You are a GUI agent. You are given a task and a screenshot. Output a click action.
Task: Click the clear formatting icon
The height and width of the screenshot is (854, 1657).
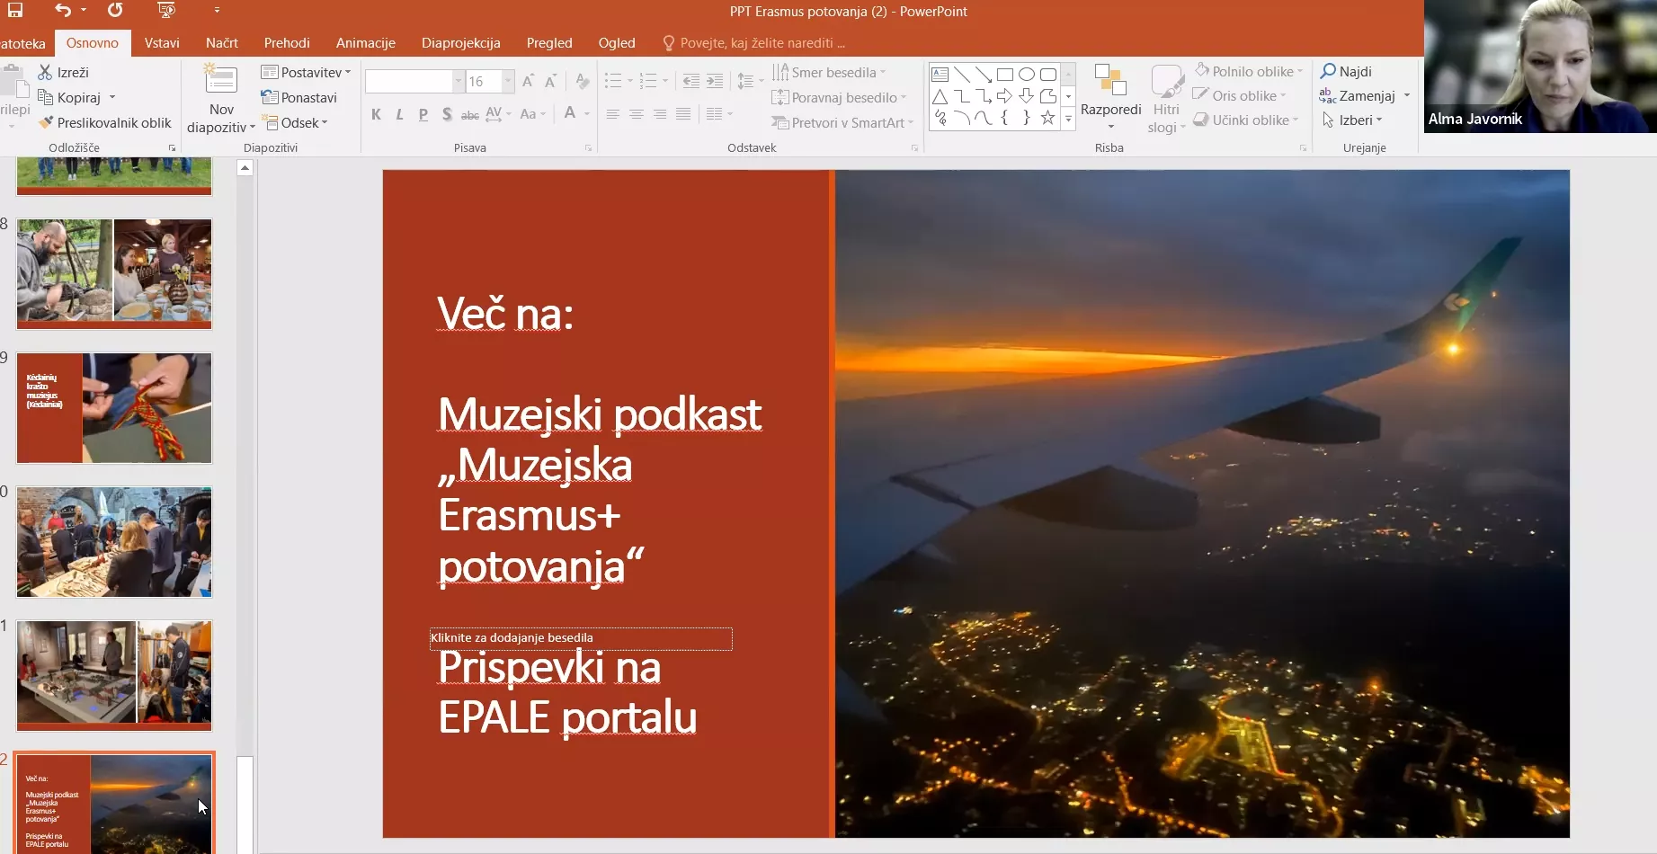pos(582,81)
